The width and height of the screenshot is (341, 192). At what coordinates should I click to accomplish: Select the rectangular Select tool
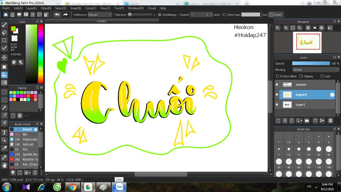[4, 92]
